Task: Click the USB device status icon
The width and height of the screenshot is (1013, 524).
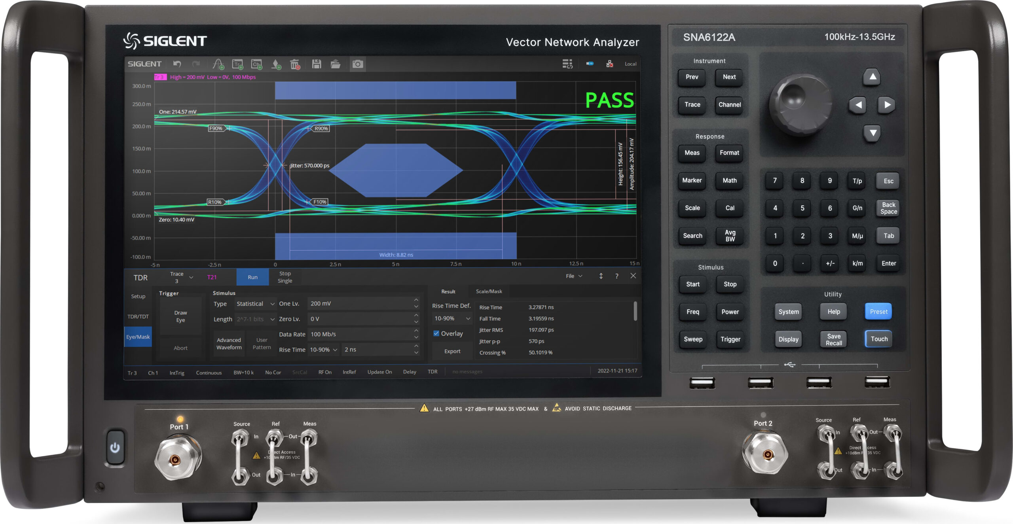Action: click(x=590, y=63)
